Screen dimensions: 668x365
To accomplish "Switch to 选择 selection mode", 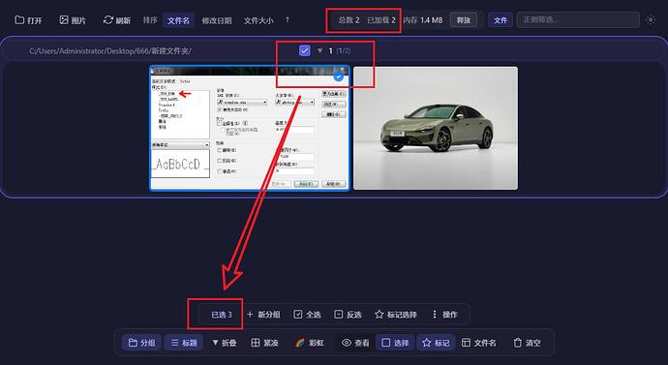I will [395, 343].
